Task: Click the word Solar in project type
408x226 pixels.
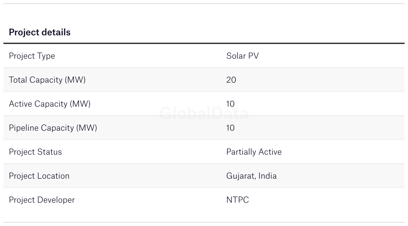Action: (x=235, y=56)
